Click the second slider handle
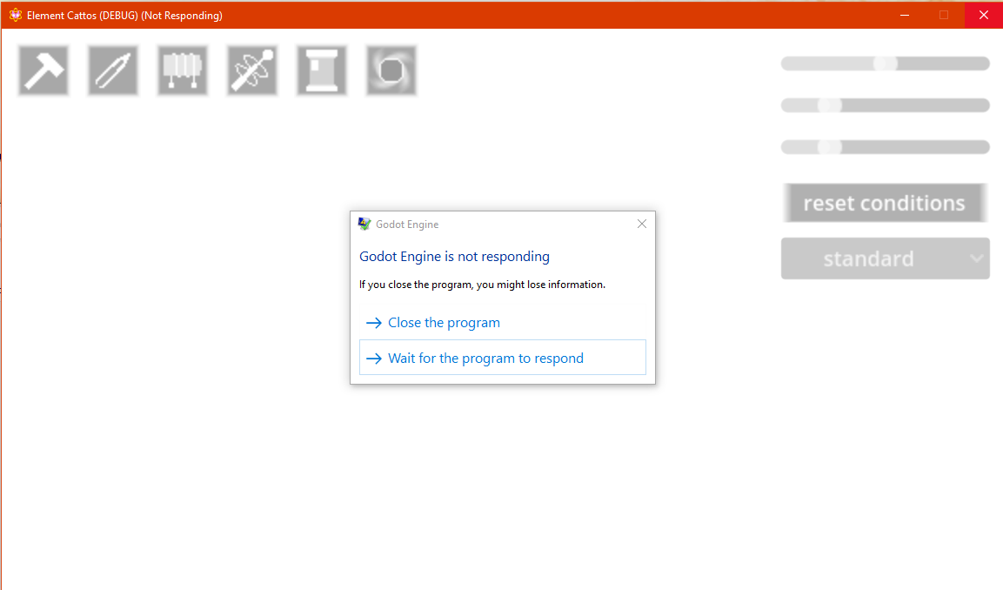 coord(830,105)
